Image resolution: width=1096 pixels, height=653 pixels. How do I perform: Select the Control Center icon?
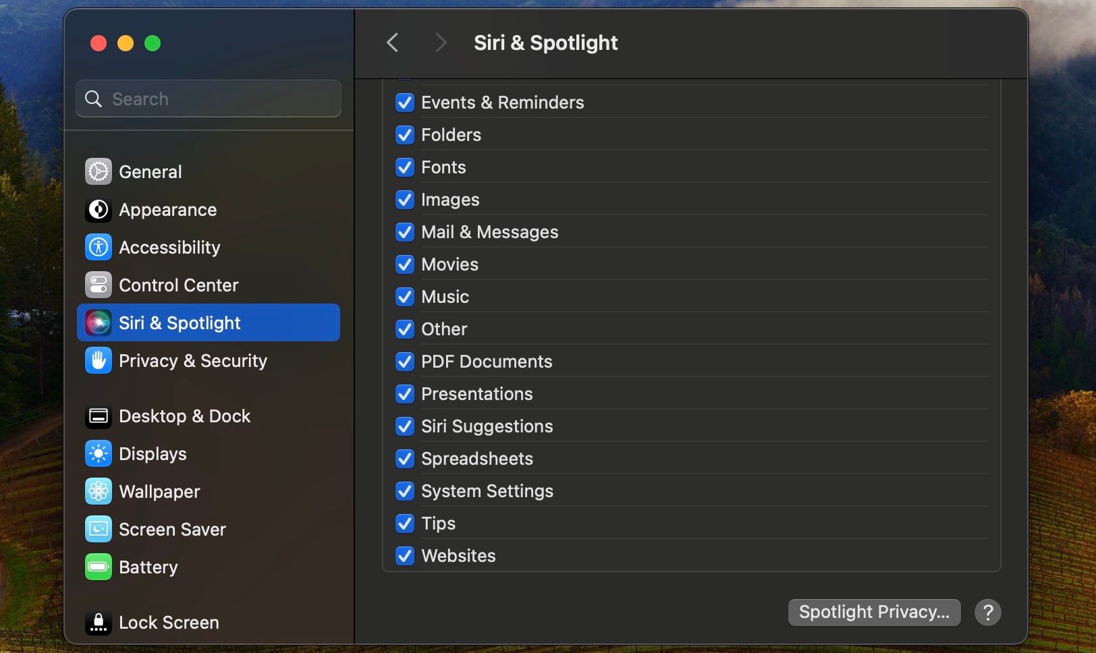(98, 285)
